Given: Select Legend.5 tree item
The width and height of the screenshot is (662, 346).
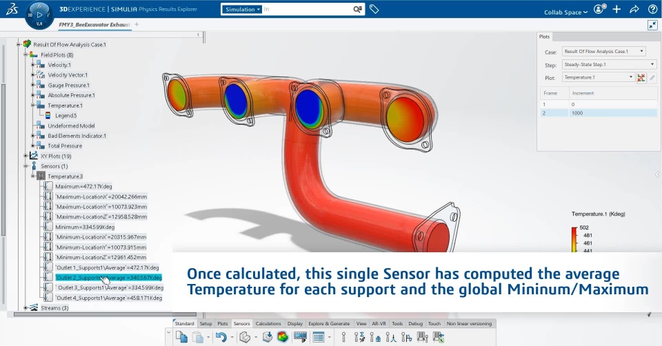Looking at the screenshot, I should pyautogui.click(x=66, y=116).
